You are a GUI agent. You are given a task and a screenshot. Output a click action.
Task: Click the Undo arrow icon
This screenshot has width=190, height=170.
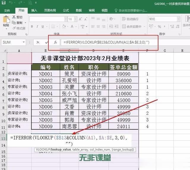click(11, 3)
